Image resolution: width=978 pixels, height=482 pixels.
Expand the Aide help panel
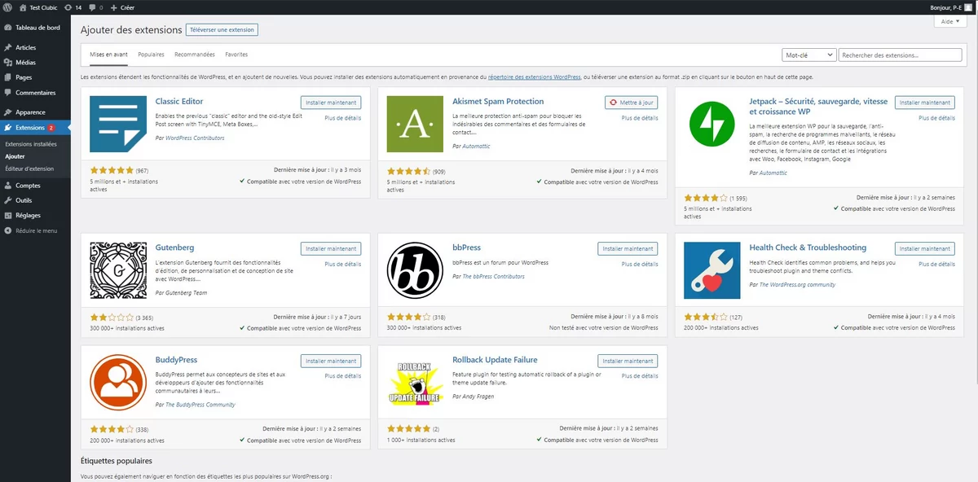click(x=950, y=22)
